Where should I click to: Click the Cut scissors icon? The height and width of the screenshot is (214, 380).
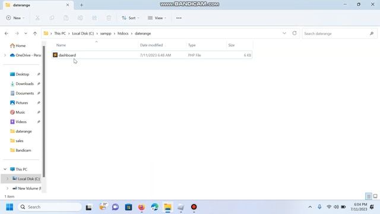(37, 18)
